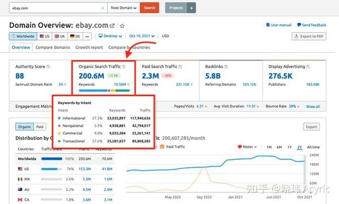
Task: Switch to Compare domains tab
Action: [x=53, y=47]
